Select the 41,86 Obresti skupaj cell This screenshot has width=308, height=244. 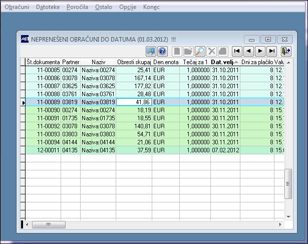(x=134, y=102)
